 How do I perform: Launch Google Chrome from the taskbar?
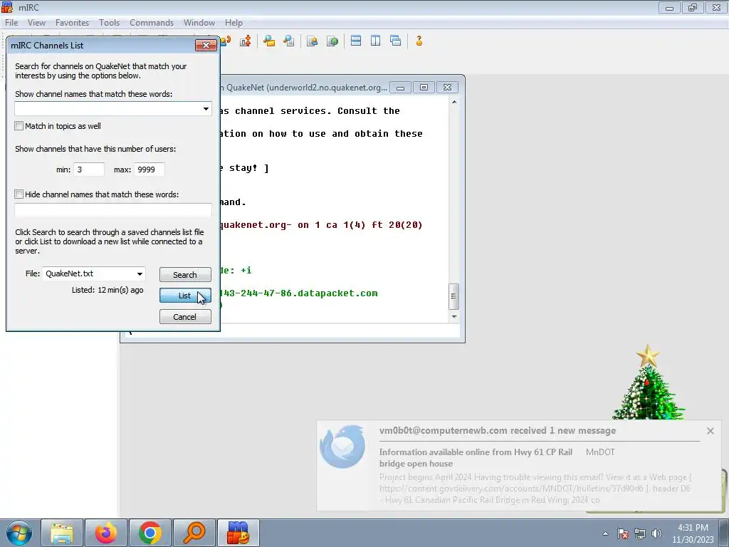tap(150, 533)
